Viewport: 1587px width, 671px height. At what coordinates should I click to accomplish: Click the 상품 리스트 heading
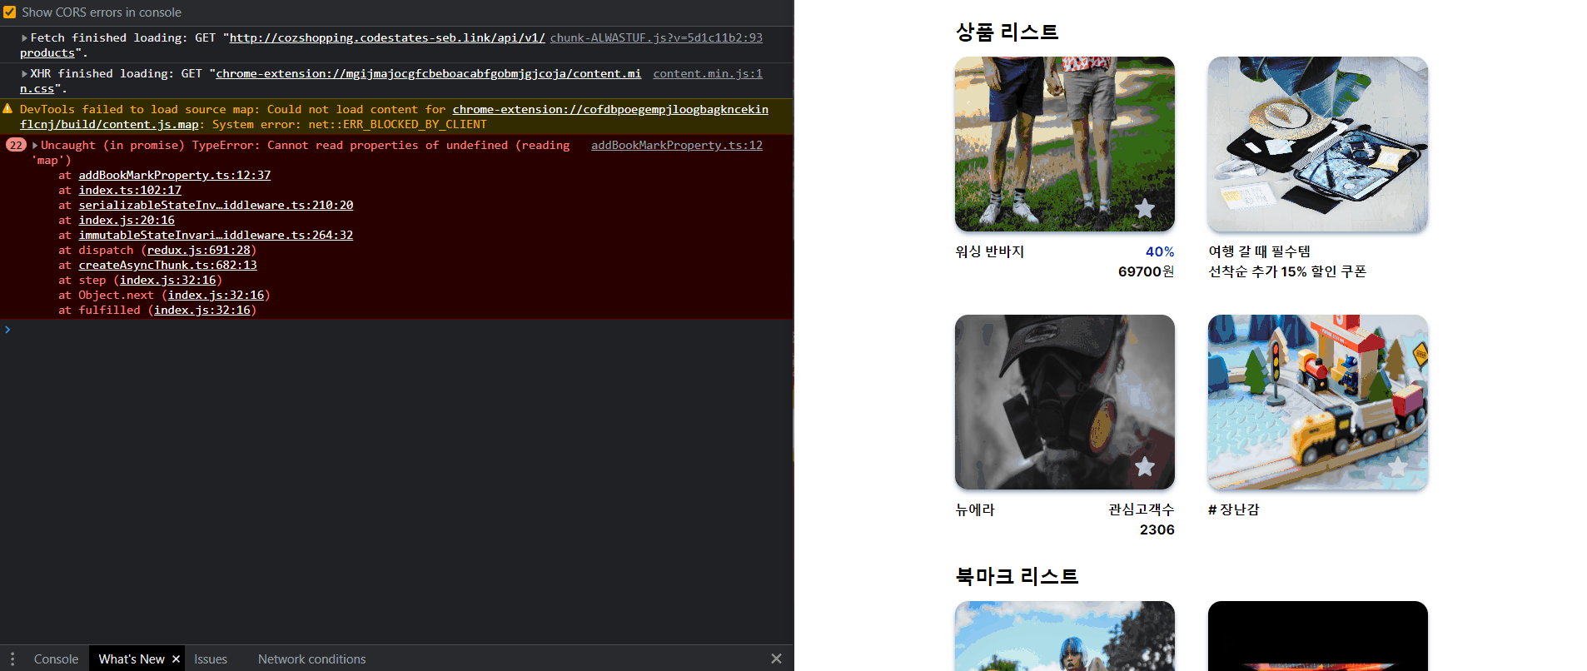[1007, 32]
